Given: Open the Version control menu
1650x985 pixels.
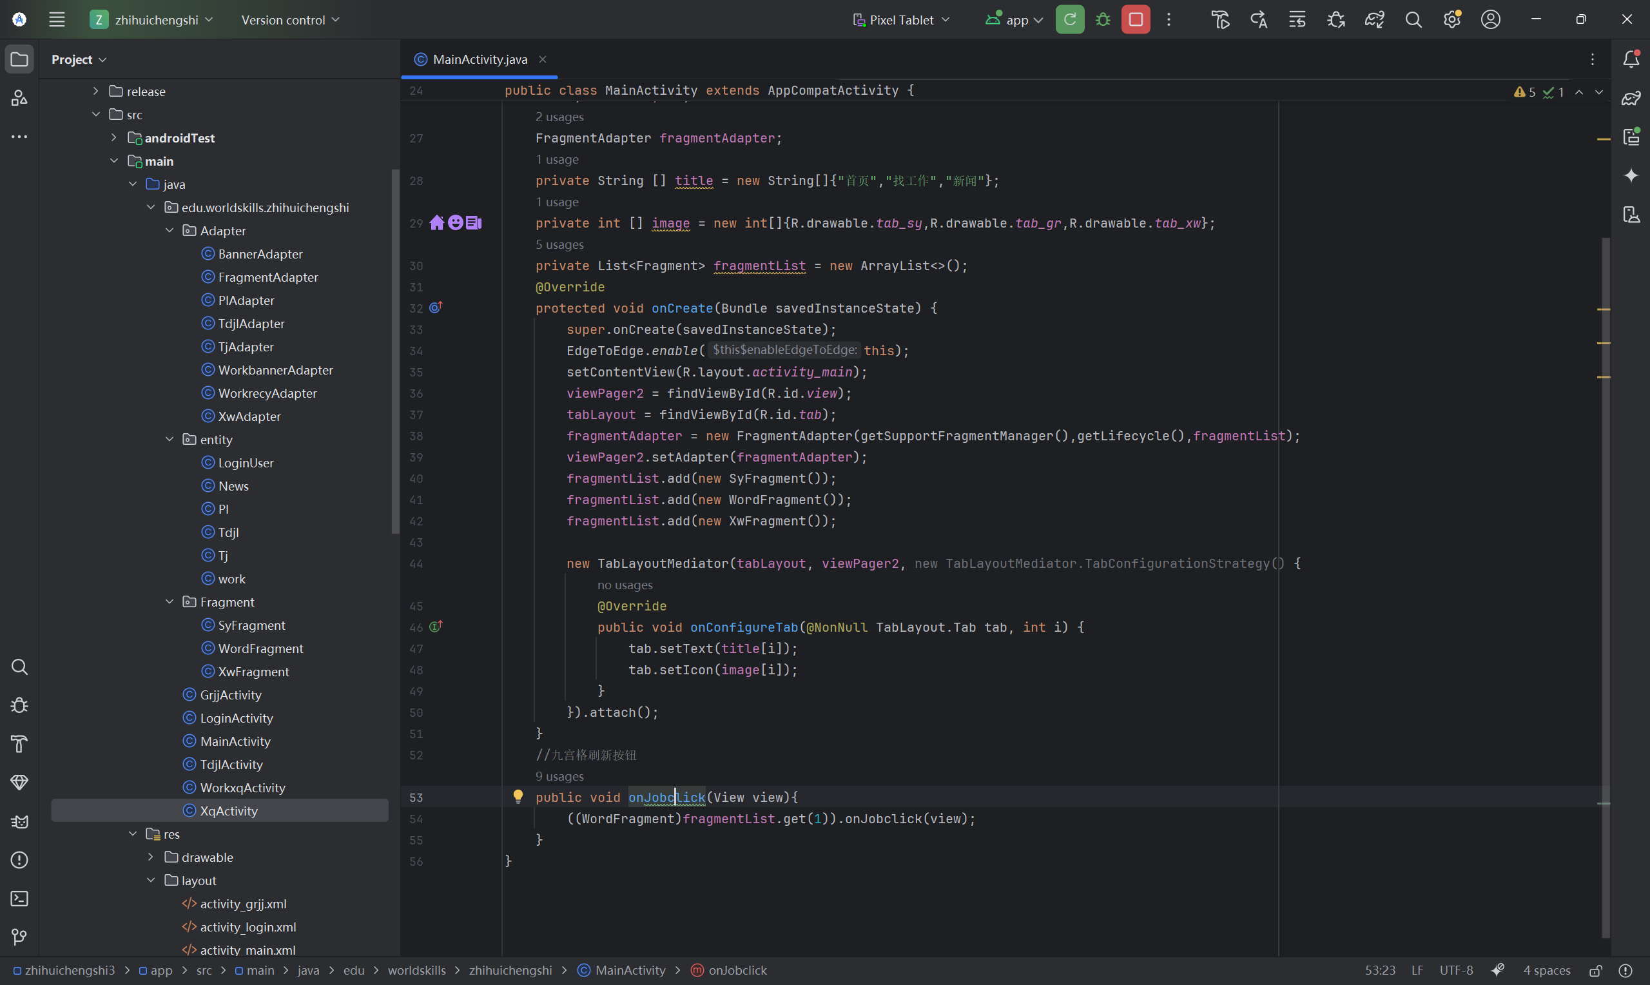Looking at the screenshot, I should pyautogui.click(x=290, y=20).
